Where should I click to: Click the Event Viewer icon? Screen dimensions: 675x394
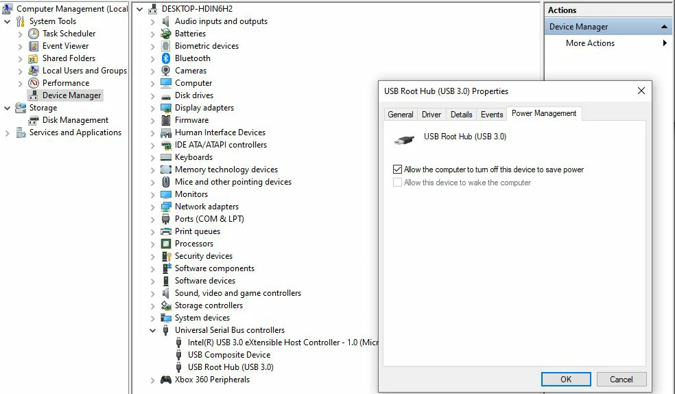(x=34, y=46)
